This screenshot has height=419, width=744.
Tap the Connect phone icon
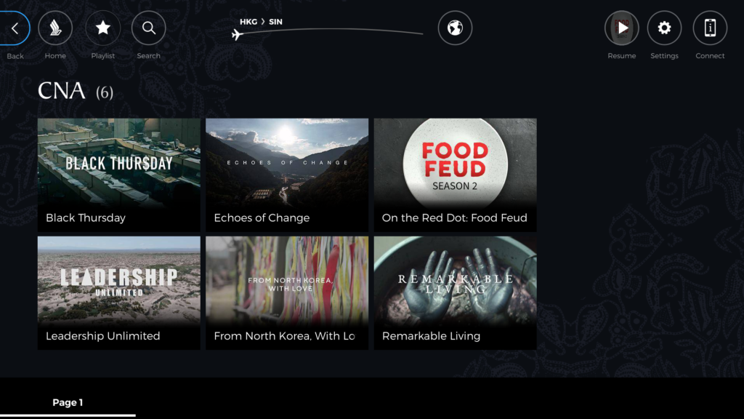point(710,29)
